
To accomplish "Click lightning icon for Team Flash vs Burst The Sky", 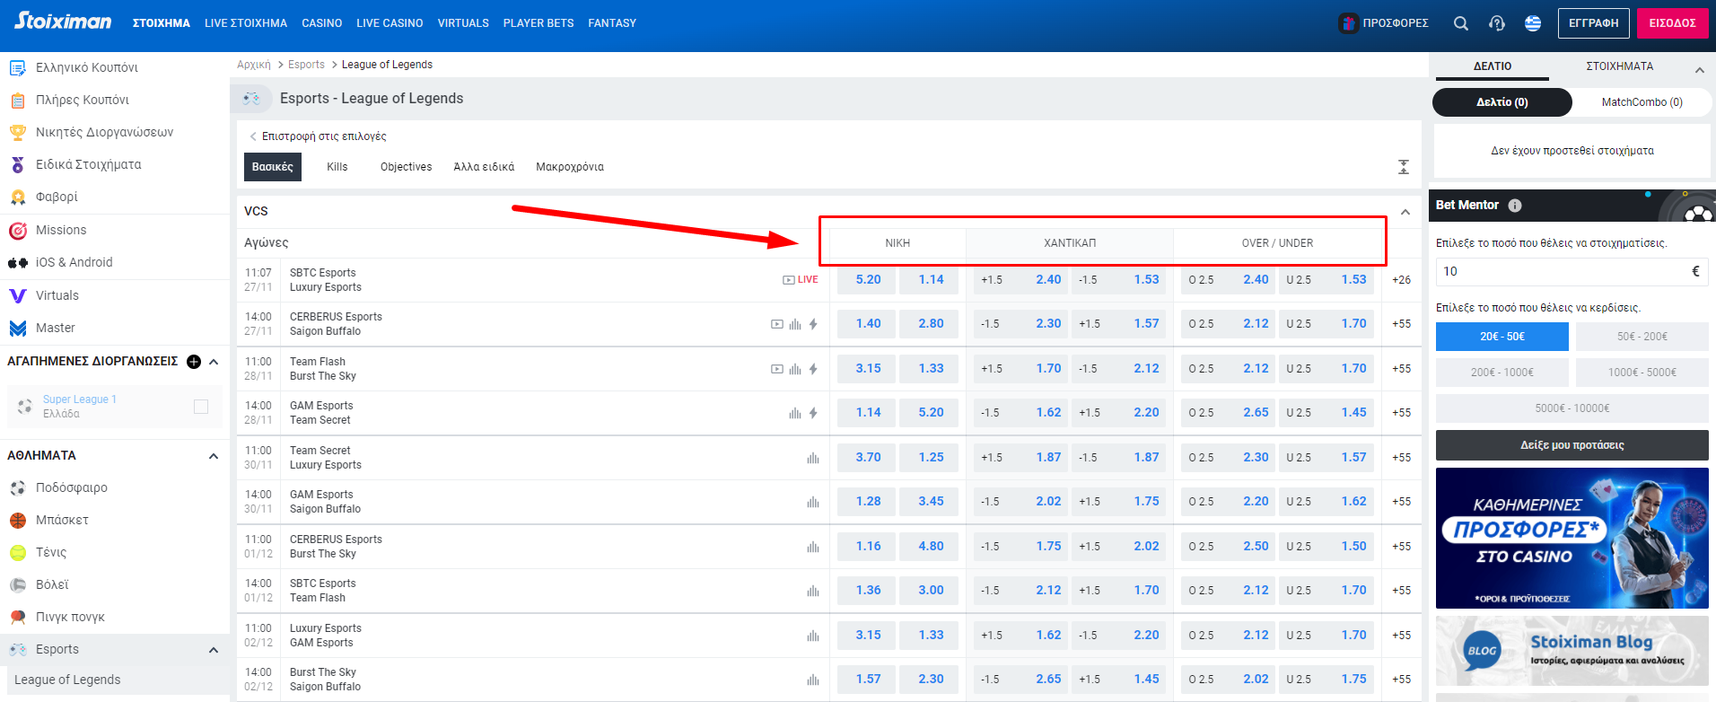I will (x=813, y=369).
